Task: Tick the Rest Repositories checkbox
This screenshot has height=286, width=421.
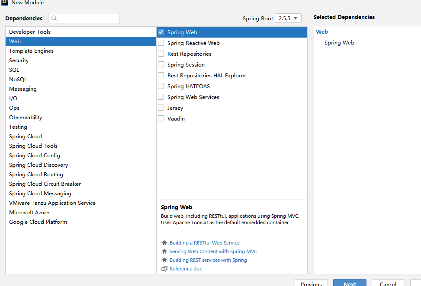Action: (x=161, y=54)
